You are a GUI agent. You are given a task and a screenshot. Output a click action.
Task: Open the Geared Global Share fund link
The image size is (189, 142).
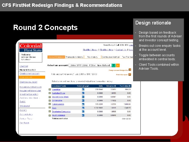60,97
